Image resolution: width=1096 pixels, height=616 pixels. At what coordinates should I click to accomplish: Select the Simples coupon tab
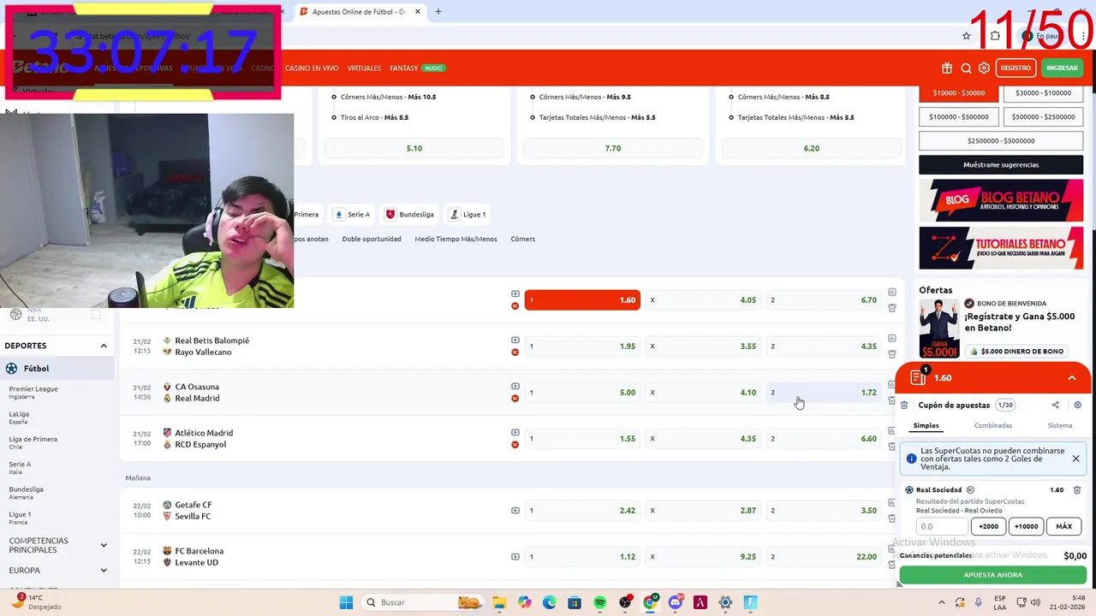coord(926,425)
